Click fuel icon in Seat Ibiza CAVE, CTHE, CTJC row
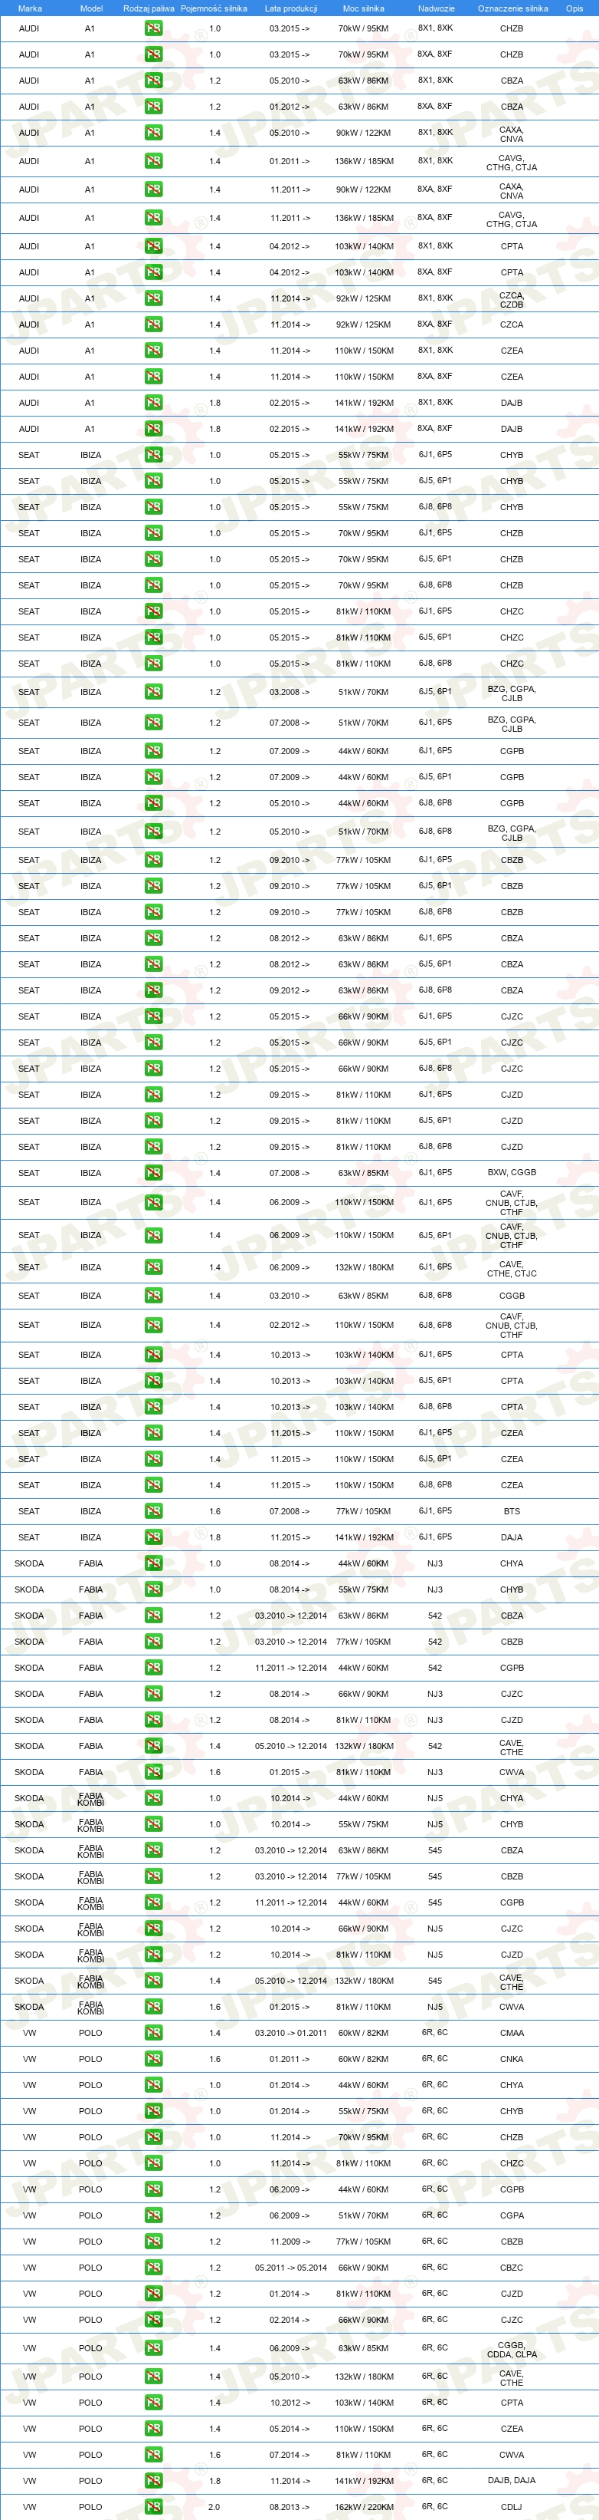Image resolution: width=599 pixels, height=2520 pixels. pyautogui.click(x=153, y=1268)
